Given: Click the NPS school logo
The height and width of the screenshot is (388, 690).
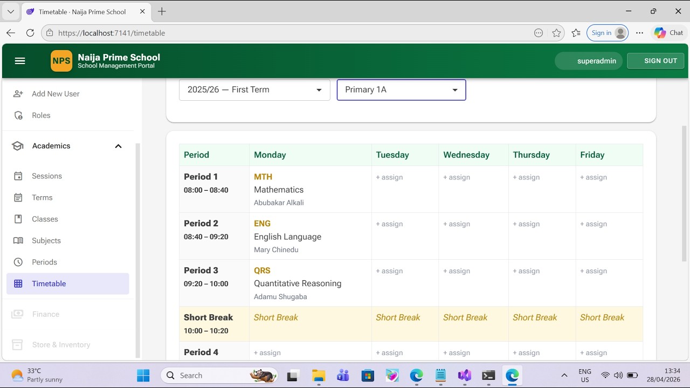Looking at the screenshot, I should point(61,61).
